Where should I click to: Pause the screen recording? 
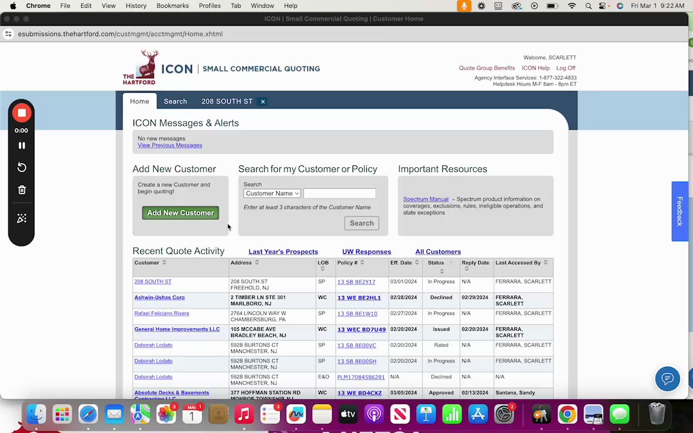pos(21,146)
